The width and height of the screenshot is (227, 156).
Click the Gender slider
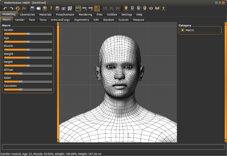28,34
